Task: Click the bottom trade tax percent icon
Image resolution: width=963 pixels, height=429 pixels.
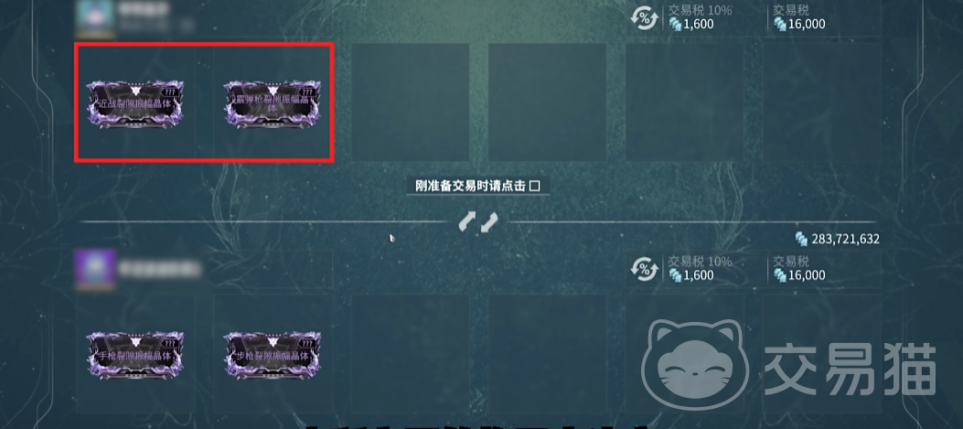Action: [644, 269]
